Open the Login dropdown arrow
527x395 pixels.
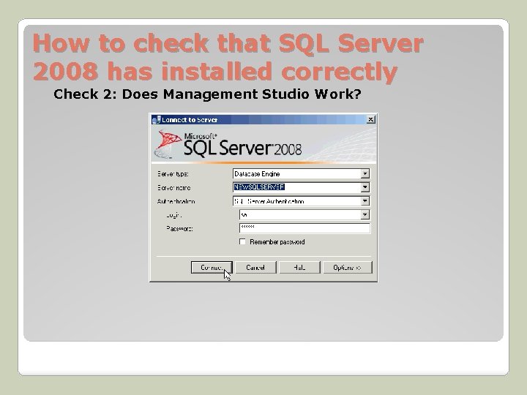tap(365, 214)
